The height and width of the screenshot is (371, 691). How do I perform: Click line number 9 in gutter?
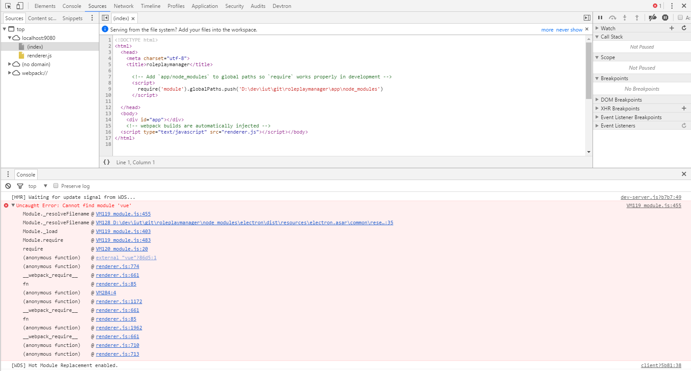(x=109, y=89)
